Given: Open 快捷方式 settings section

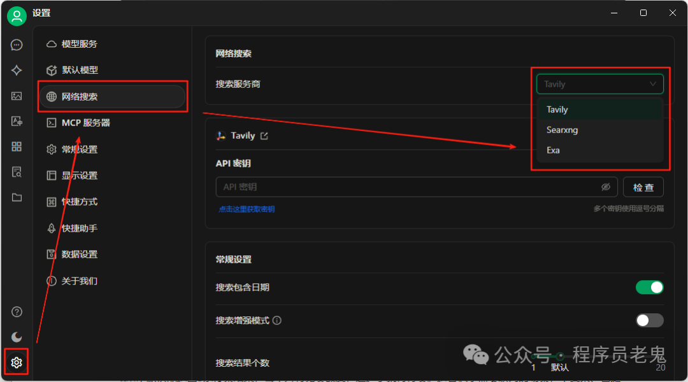Looking at the screenshot, I should click(112, 202).
